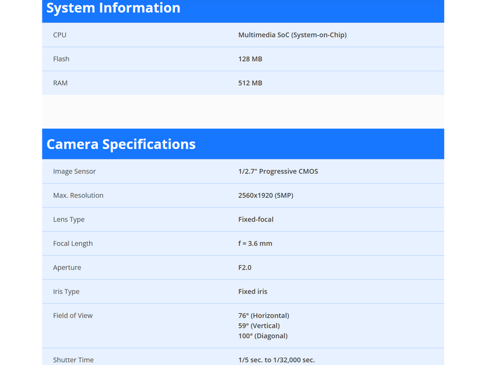Viewport: 486px width, 365px height.
Task: Select the Field of View row label
Action: point(73,316)
